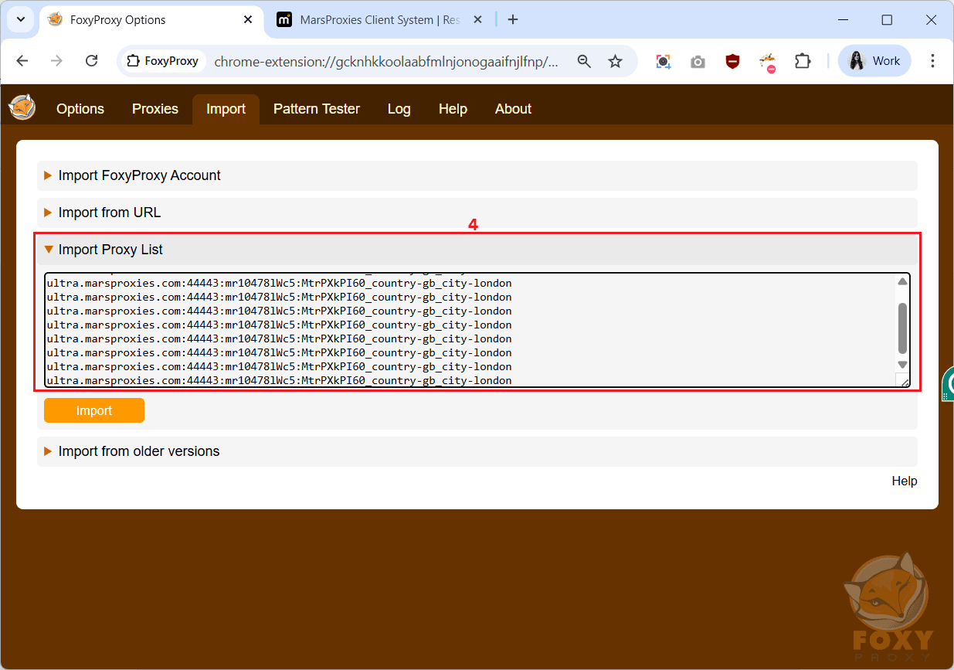Image resolution: width=954 pixels, height=670 pixels.
Task: Click the FoxyProxy extension toolbar icon
Action: tap(767, 61)
